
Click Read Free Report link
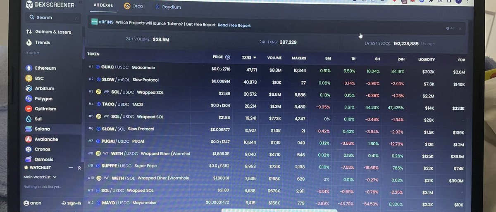[x=234, y=25]
